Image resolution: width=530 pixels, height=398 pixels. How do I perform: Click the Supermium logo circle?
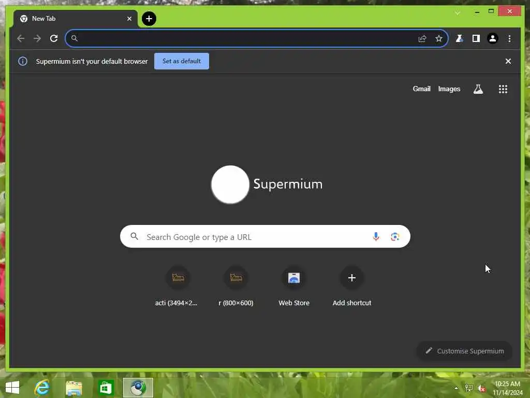[230, 184]
